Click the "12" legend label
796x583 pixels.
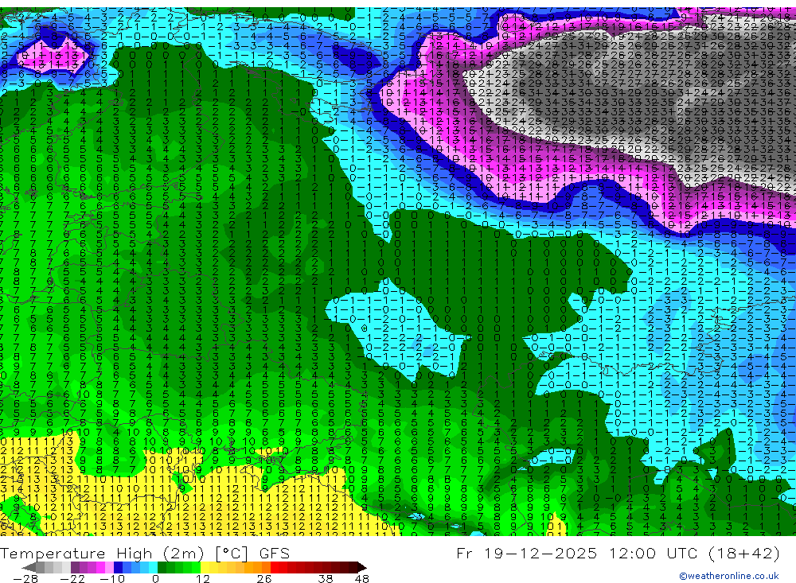[203, 578]
